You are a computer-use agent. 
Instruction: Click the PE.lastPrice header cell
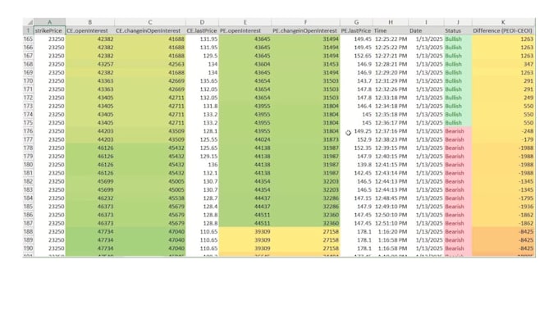(x=356, y=30)
